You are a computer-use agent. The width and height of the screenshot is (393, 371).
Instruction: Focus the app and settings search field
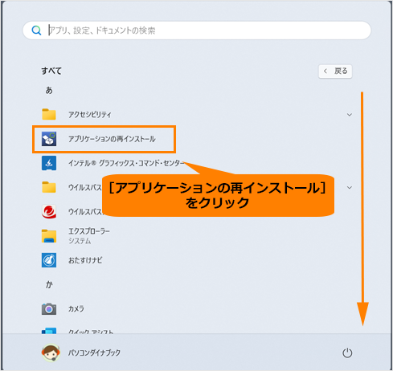tap(197, 31)
